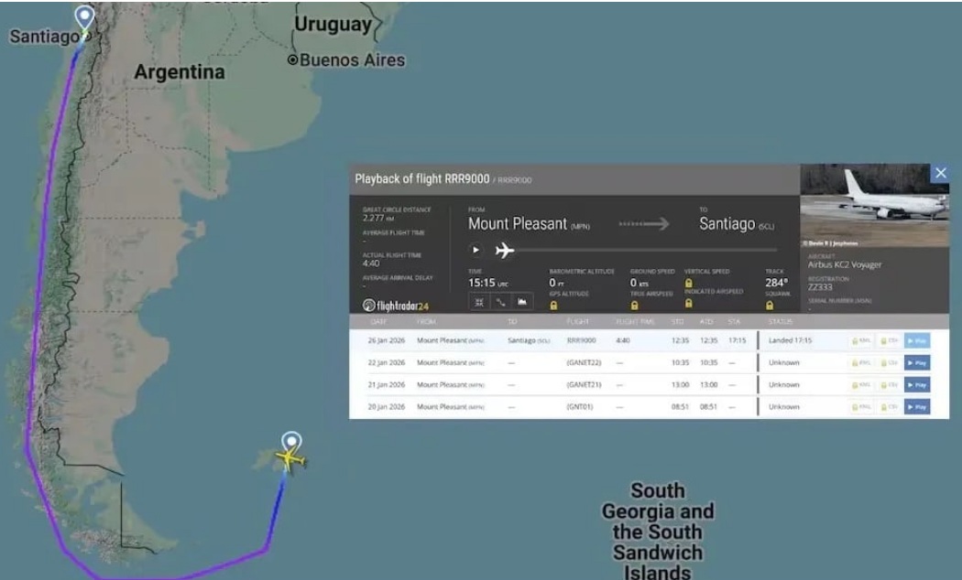Screen dimensions: 962x580
Task: Click the locked GPS altitude padlock
Action: click(x=554, y=306)
